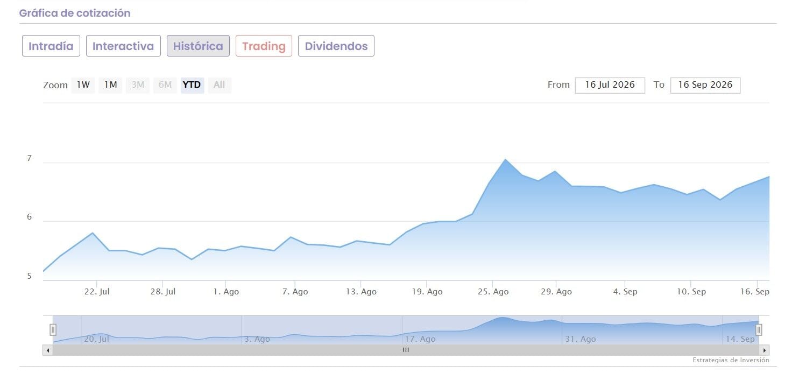
Task: Edit the From date field
Action: pos(610,85)
